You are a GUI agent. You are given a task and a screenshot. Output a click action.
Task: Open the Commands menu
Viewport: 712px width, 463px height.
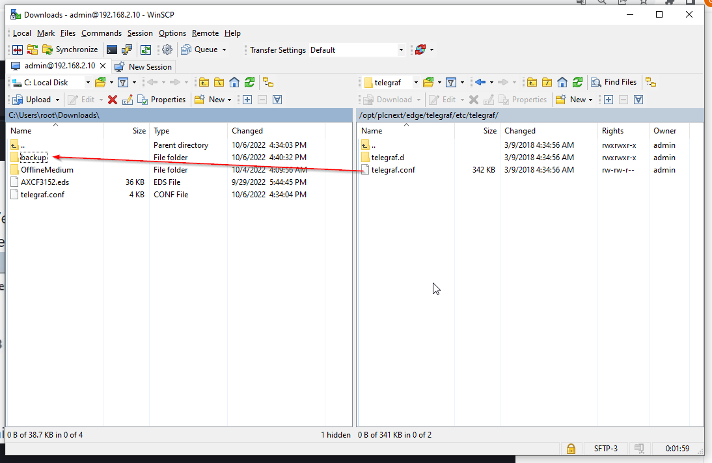102,33
